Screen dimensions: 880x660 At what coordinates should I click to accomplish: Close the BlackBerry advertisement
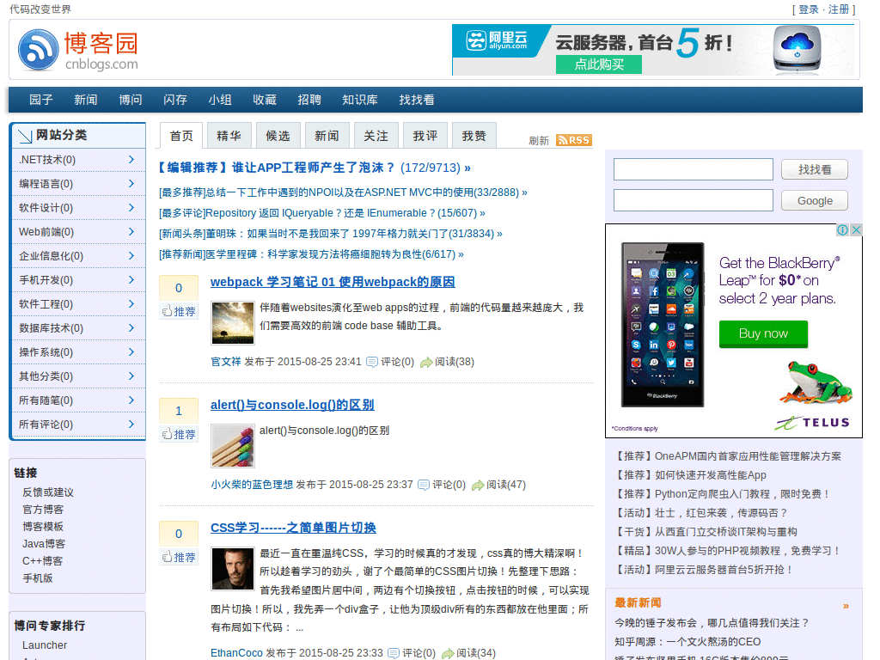[856, 229]
